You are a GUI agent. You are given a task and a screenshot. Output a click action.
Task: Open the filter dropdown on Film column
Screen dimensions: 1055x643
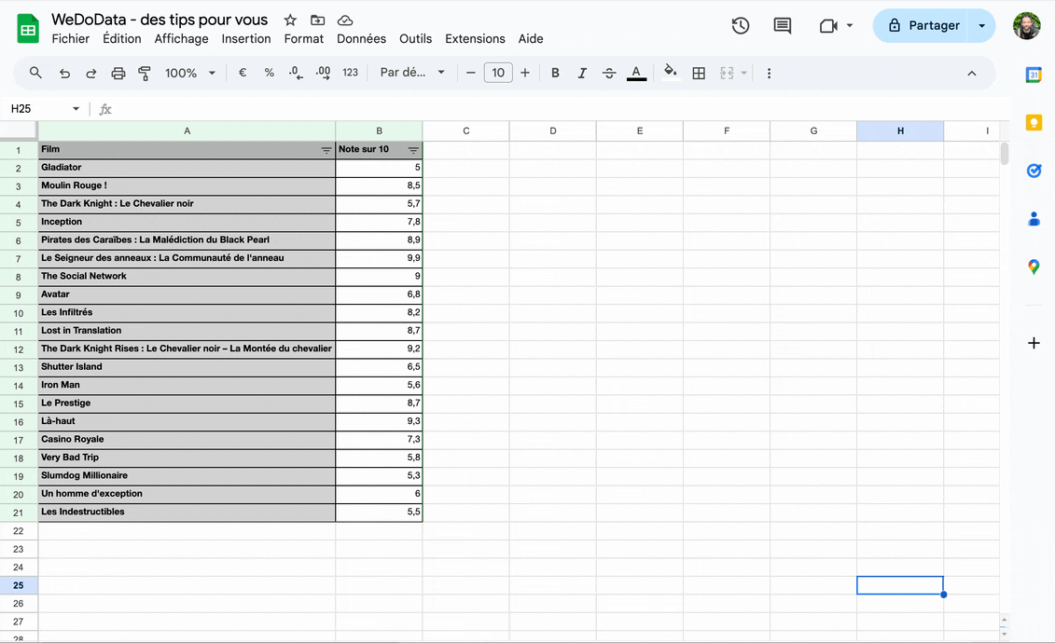pos(326,150)
